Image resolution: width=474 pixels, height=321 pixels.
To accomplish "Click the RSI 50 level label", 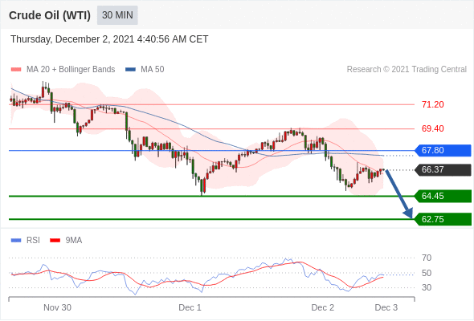I will [427, 273].
